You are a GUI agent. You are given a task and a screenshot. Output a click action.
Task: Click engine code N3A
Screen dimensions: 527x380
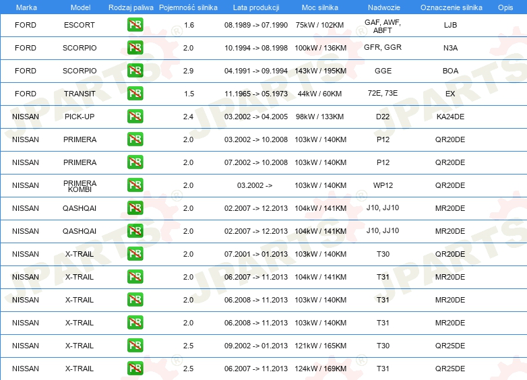click(450, 48)
